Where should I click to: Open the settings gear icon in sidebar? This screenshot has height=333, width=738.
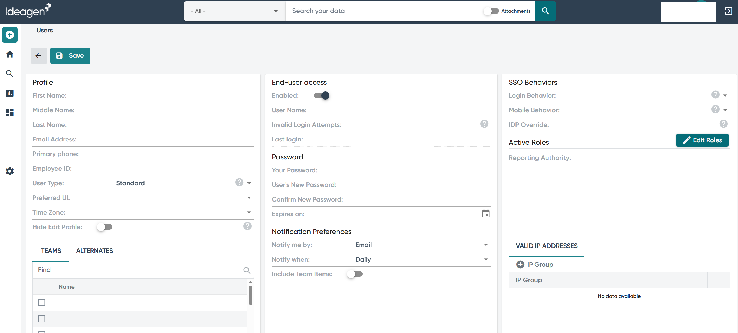tap(10, 171)
